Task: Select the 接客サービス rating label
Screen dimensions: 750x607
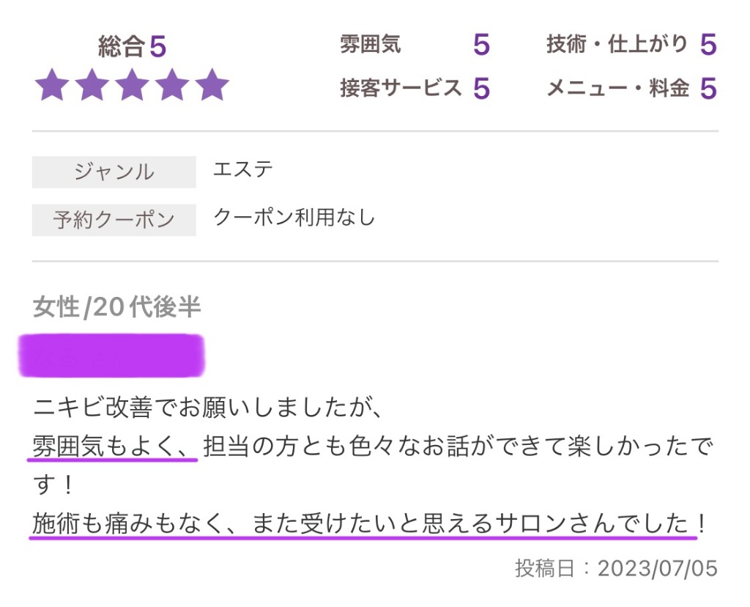Action: (401, 88)
